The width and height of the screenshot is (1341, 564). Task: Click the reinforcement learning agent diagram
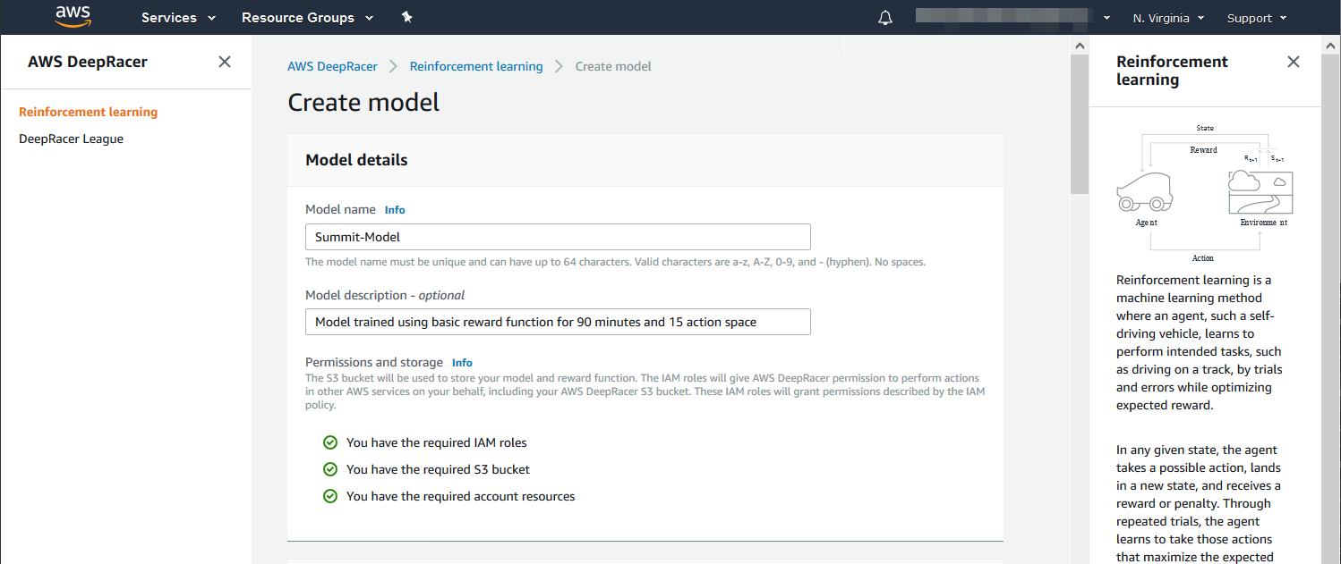[1204, 192]
